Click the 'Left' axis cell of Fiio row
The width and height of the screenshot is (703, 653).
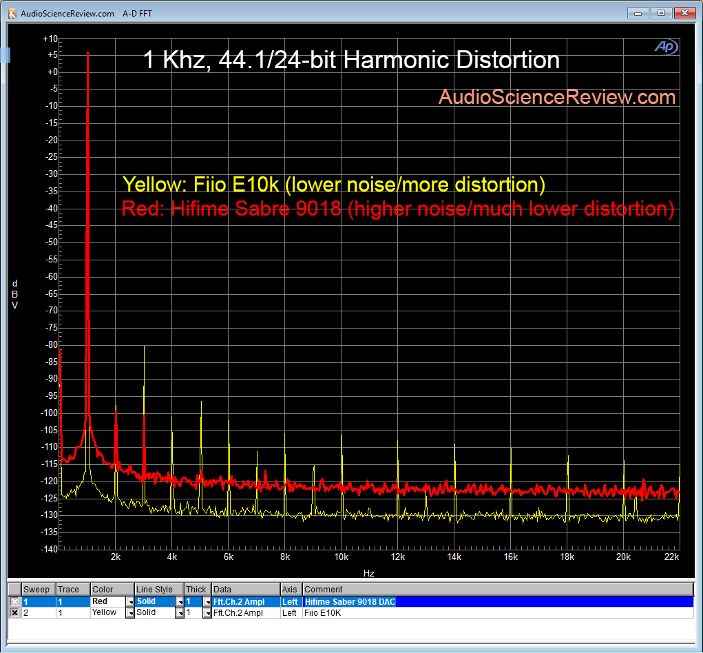(x=291, y=612)
